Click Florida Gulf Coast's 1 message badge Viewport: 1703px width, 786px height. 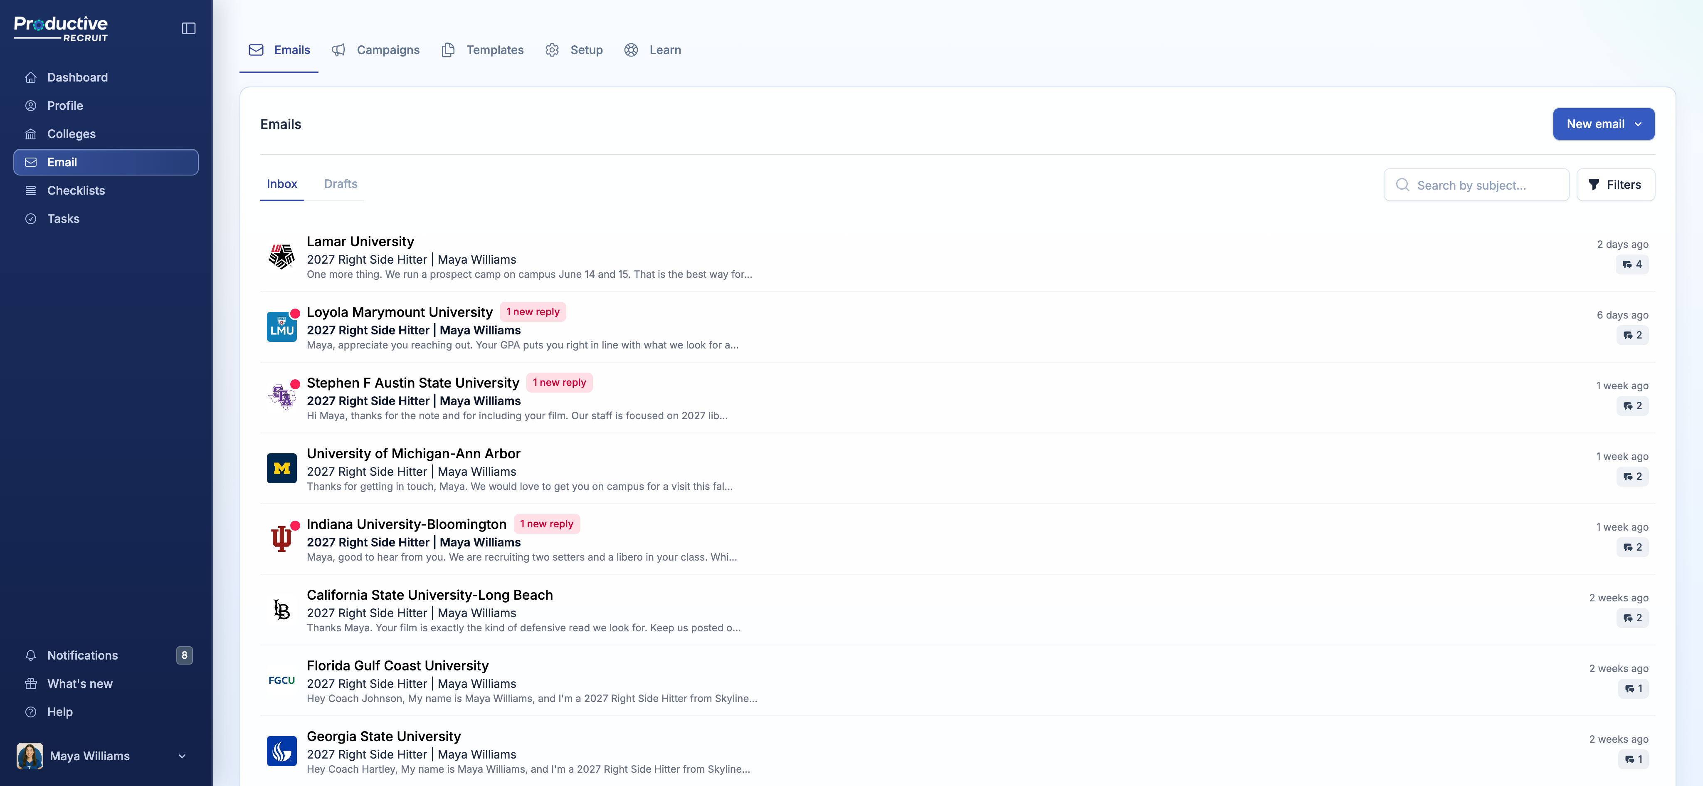[x=1634, y=689]
